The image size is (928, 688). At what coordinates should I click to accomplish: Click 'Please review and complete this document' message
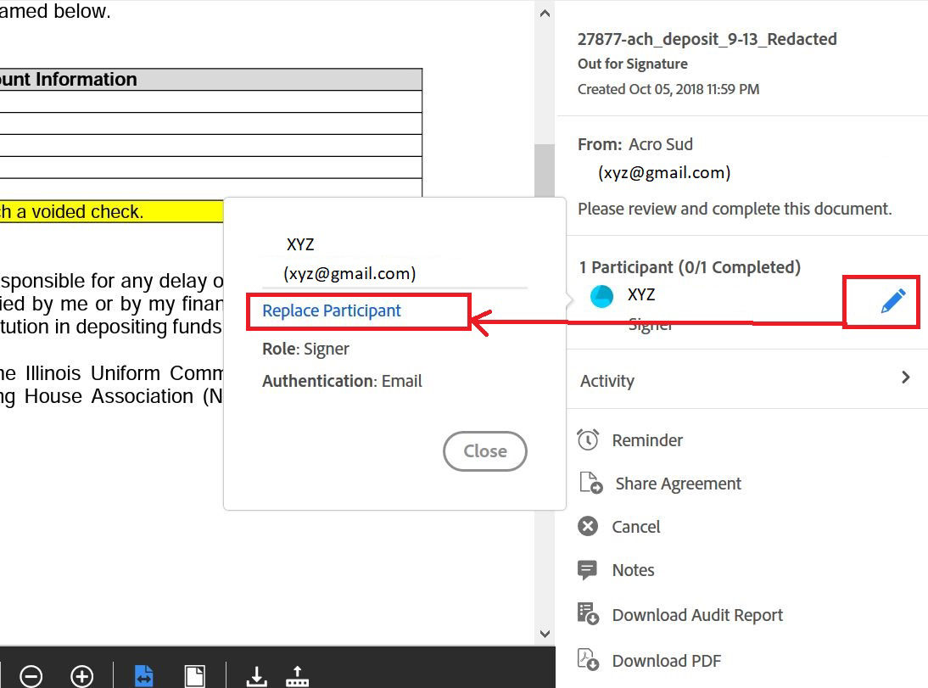click(735, 209)
